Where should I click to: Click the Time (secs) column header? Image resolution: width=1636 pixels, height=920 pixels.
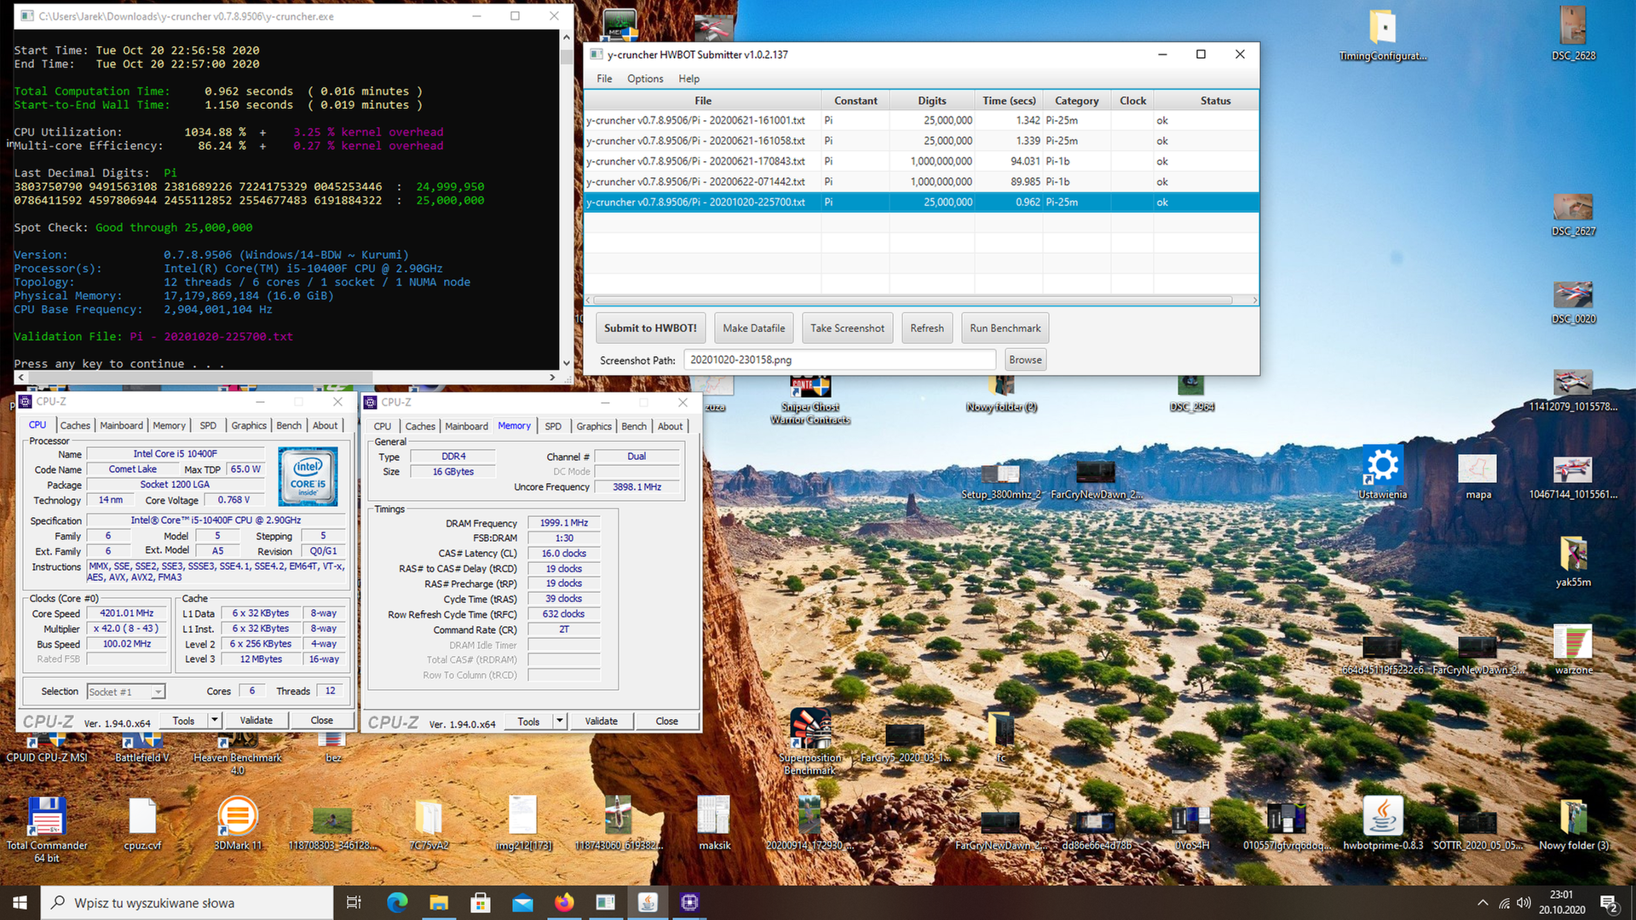coord(1009,101)
